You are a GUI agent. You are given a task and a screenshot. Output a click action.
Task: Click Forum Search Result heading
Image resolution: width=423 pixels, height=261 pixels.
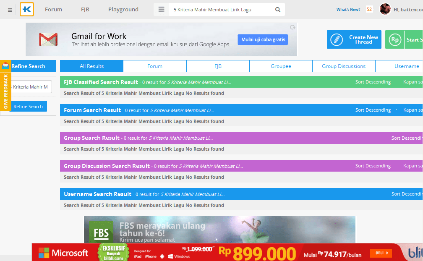click(x=92, y=110)
